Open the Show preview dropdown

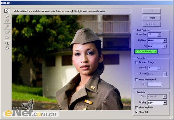point(165,97)
